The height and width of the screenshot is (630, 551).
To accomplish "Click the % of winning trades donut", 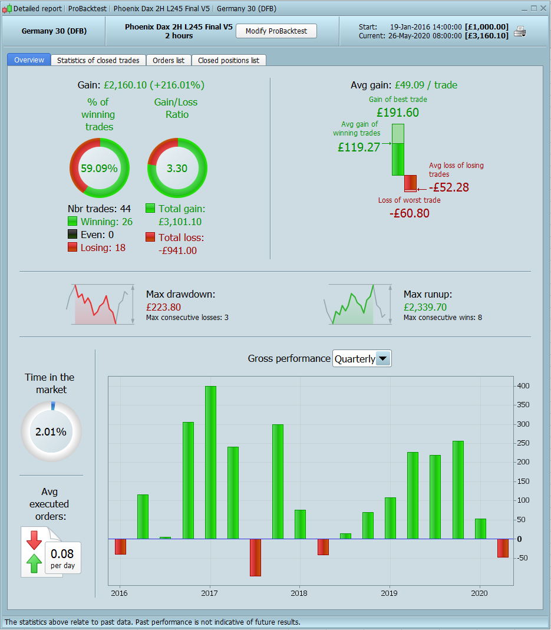I will [x=99, y=168].
